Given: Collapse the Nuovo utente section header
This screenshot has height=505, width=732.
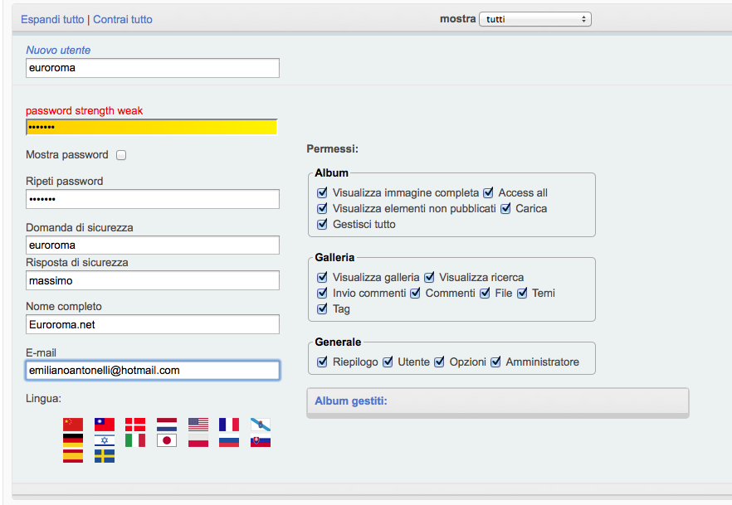Looking at the screenshot, I should click(x=58, y=50).
